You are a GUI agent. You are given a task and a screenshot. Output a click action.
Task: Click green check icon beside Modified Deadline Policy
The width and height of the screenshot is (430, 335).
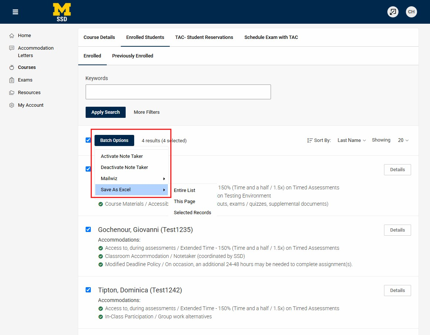[x=101, y=265]
